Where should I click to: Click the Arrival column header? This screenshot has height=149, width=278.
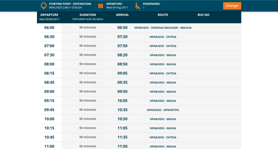coord(122,15)
